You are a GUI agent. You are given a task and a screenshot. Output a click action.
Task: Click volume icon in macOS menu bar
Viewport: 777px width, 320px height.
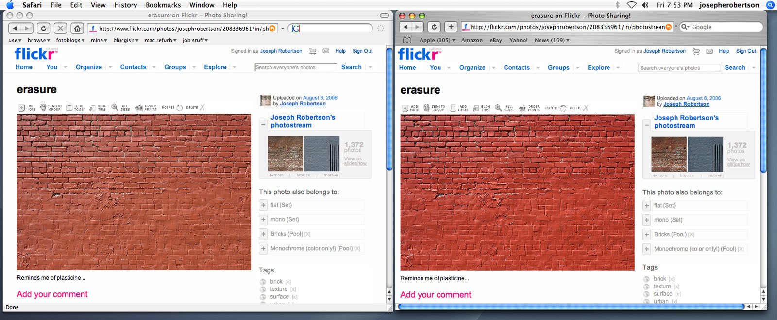[645, 5]
